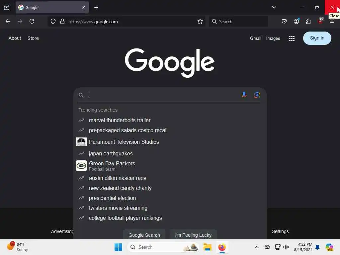The image size is (340, 255).
Task: Focus the URL address bar
Action: point(127,22)
